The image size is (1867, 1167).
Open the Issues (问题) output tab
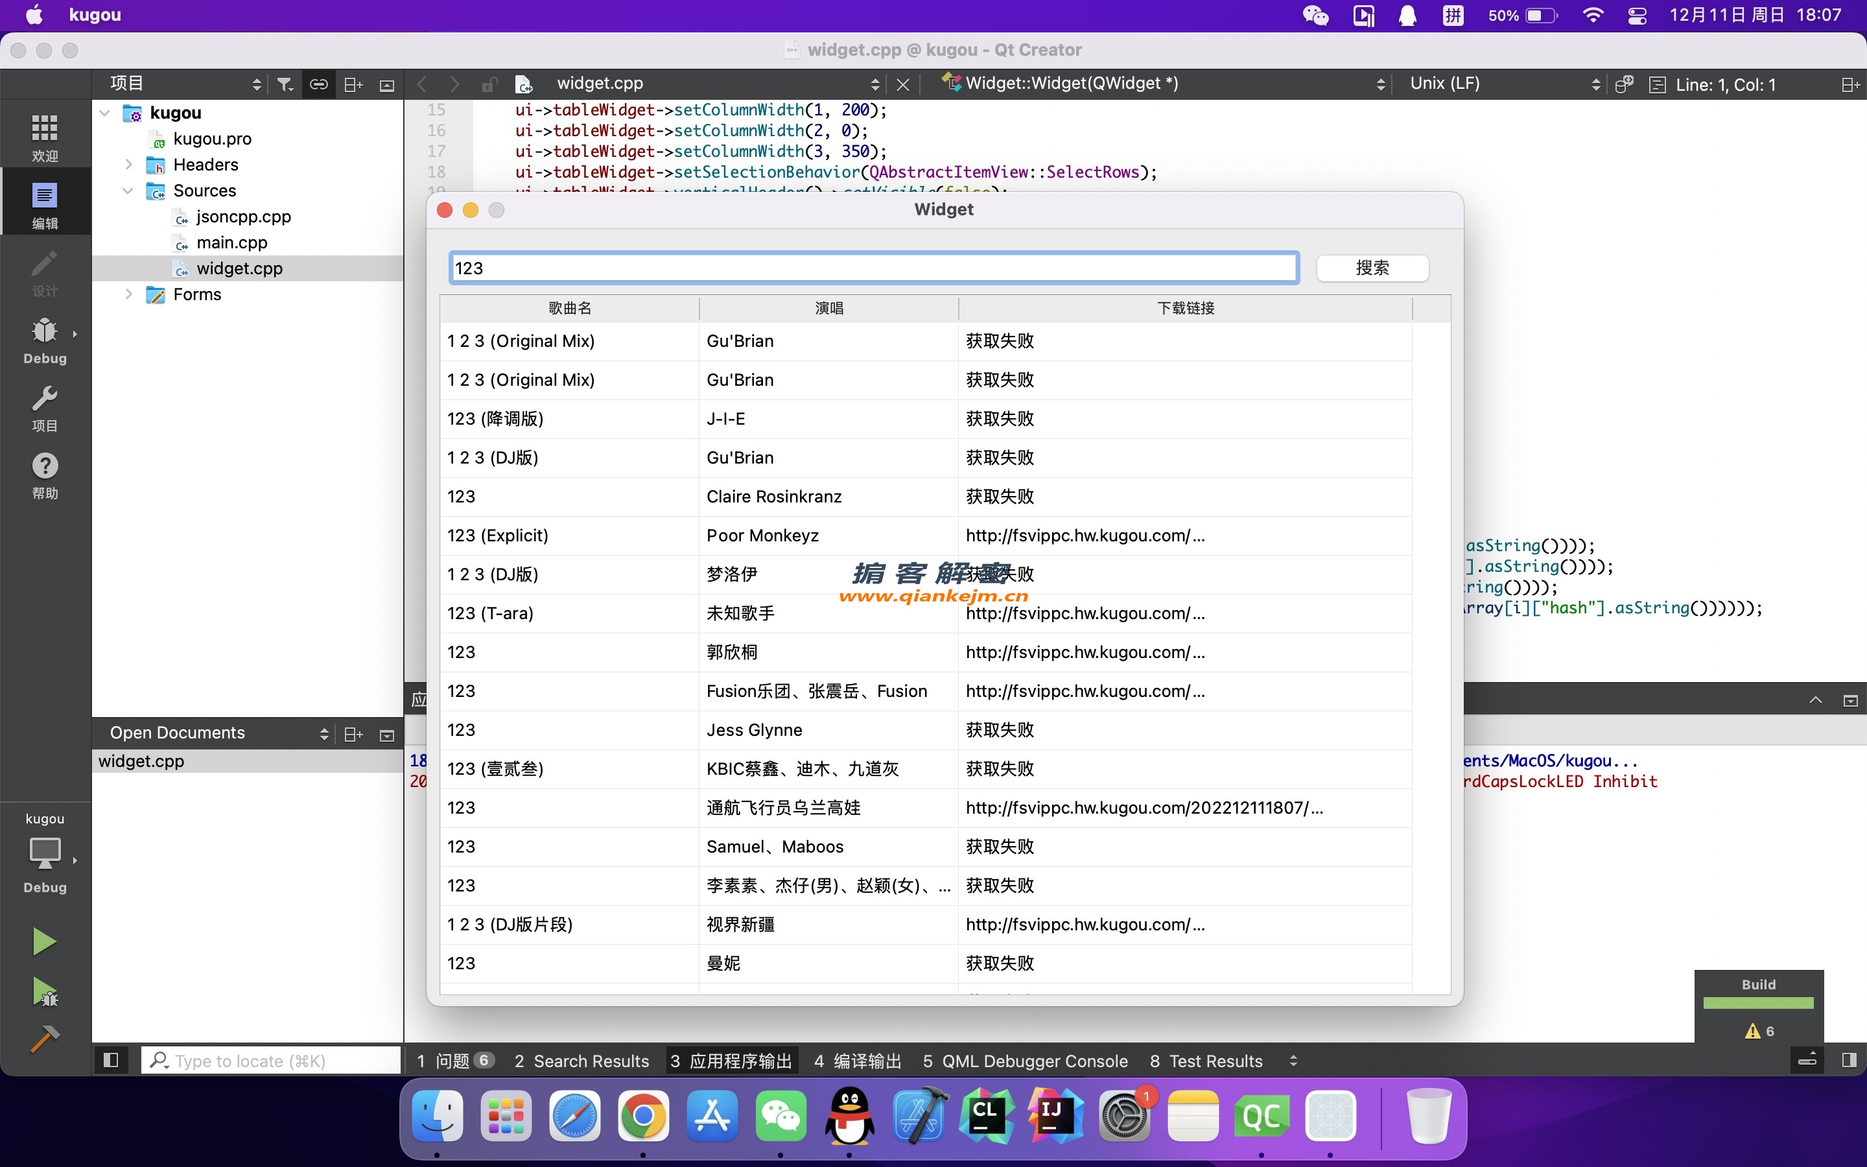pos(454,1061)
